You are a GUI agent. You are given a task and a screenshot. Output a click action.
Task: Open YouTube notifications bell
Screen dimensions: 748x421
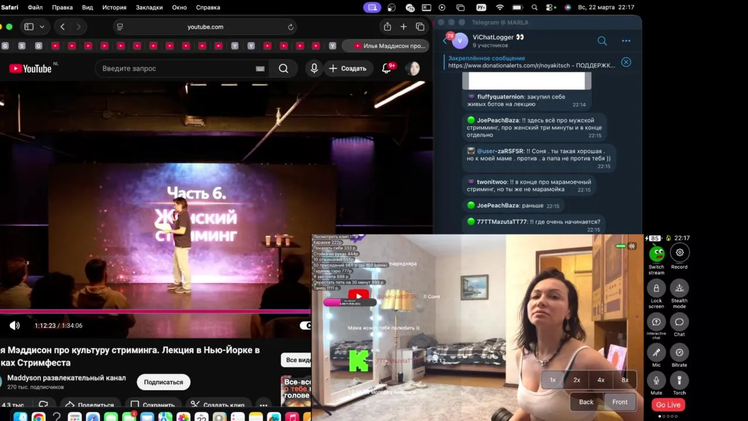[386, 68]
